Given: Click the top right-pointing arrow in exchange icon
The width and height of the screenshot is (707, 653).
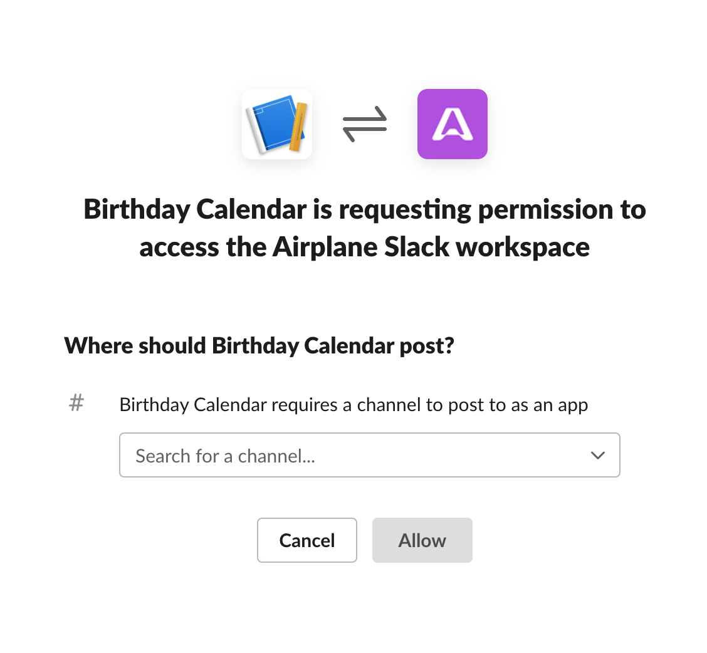Looking at the screenshot, I should click(x=365, y=115).
